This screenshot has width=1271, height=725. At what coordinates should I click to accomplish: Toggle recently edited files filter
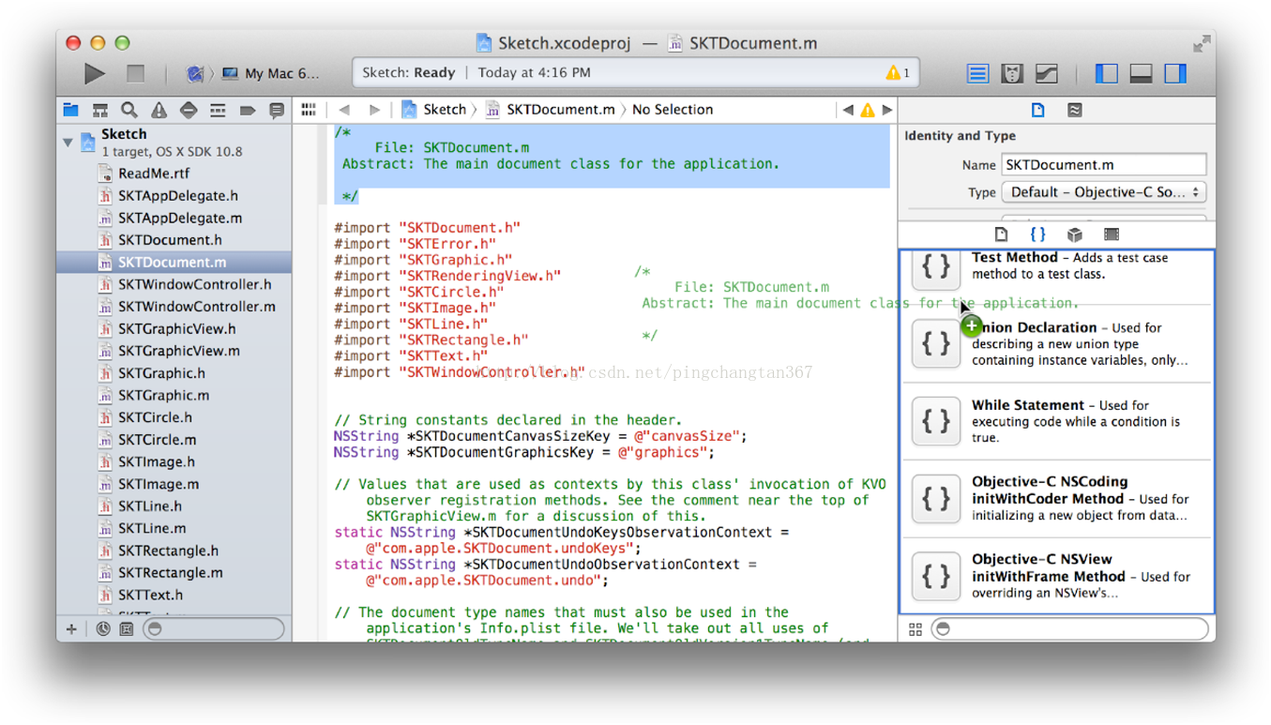(103, 629)
